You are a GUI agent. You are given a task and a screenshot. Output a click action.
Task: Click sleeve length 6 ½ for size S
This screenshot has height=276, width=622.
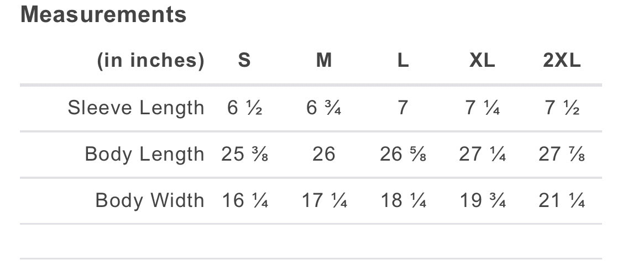pyautogui.click(x=244, y=108)
